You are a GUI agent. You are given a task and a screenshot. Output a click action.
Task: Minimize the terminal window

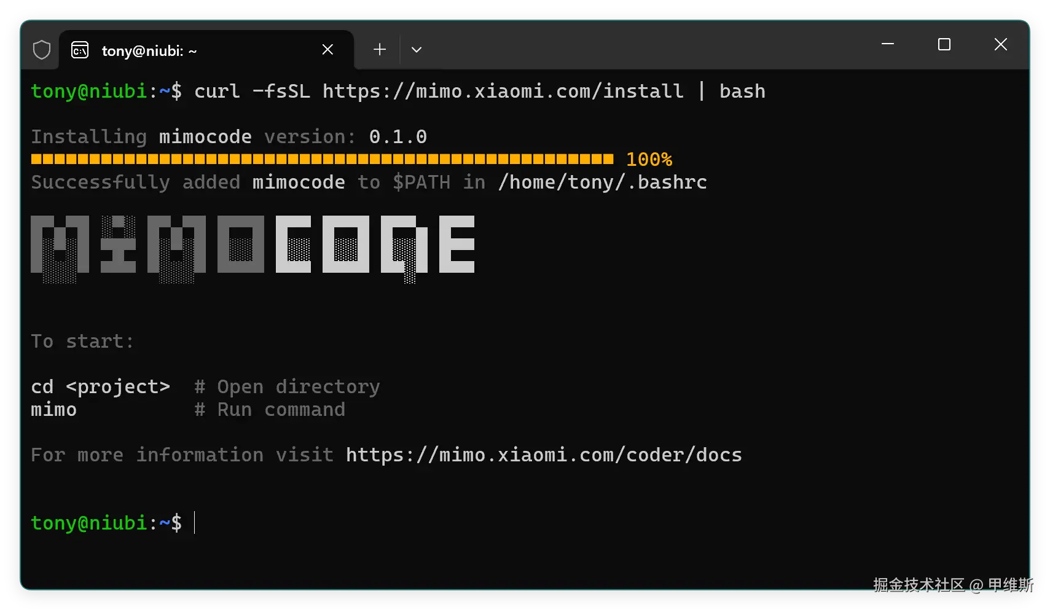(x=888, y=44)
